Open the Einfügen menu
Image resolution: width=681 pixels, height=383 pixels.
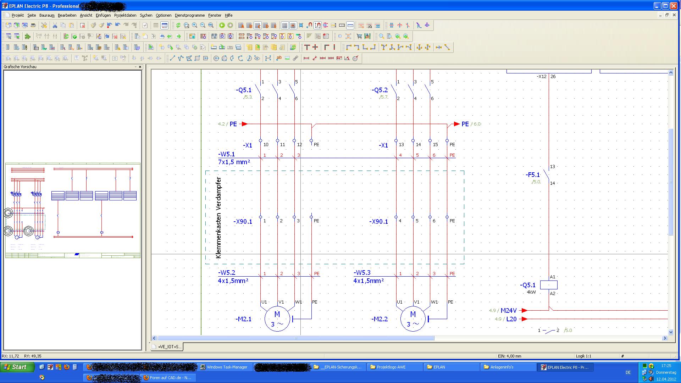click(103, 15)
